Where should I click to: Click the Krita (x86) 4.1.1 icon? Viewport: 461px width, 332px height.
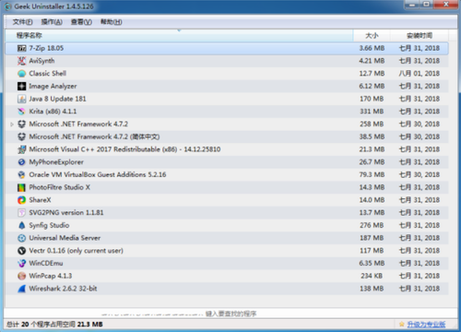click(x=21, y=112)
